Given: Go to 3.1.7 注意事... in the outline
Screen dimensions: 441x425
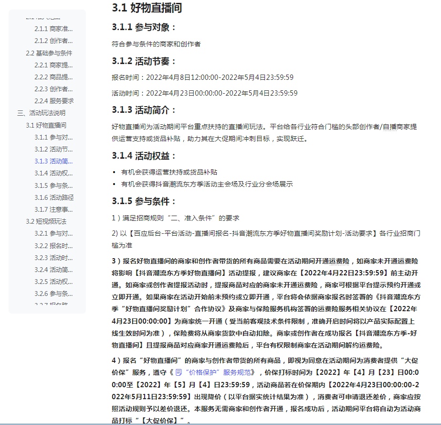Looking at the screenshot, I should pos(53,209).
